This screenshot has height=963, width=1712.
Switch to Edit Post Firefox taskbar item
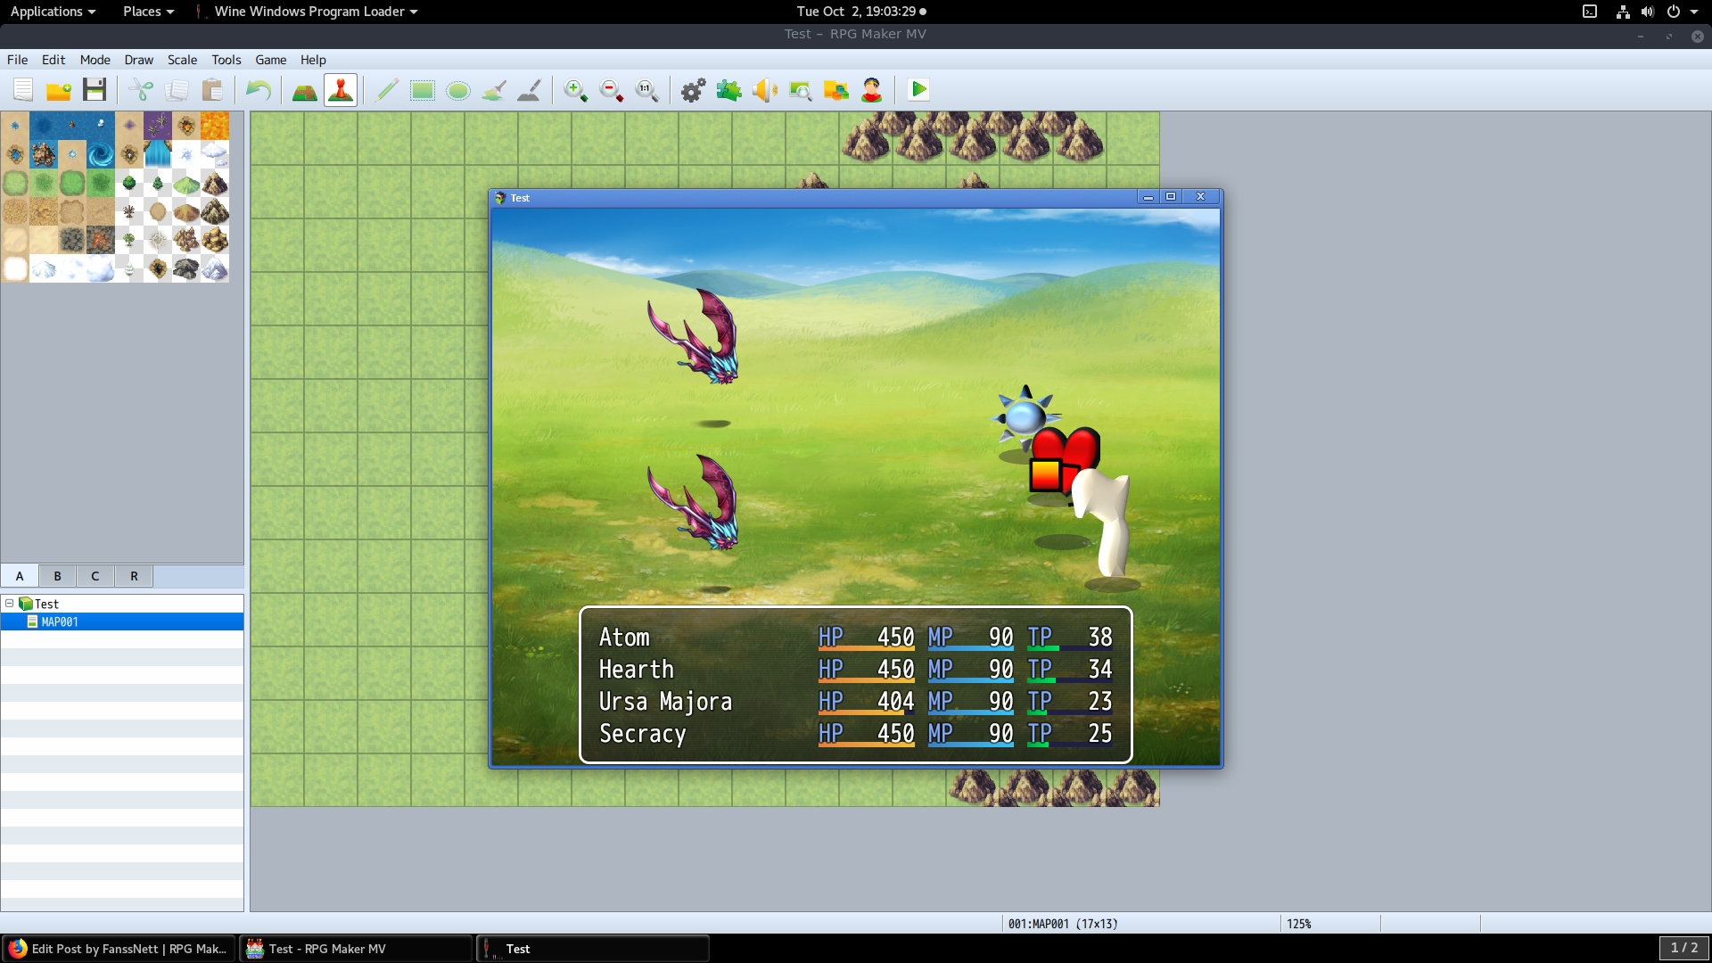coord(119,949)
